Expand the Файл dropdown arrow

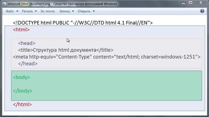pos(17,11)
